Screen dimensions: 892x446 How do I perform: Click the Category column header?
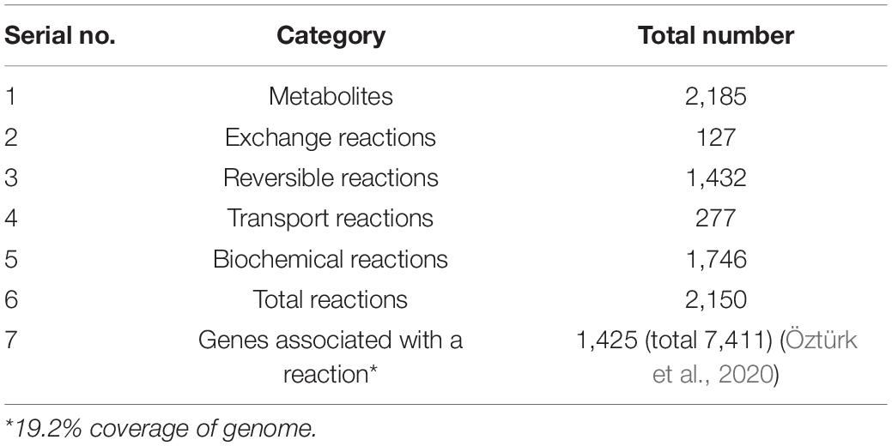click(331, 36)
